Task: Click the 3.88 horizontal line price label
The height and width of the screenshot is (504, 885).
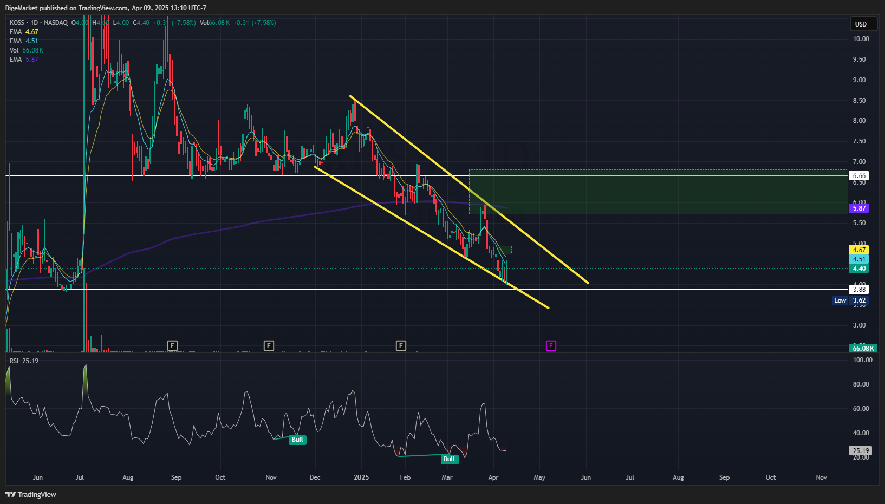Action: pyautogui.click(x=859, y=290)
